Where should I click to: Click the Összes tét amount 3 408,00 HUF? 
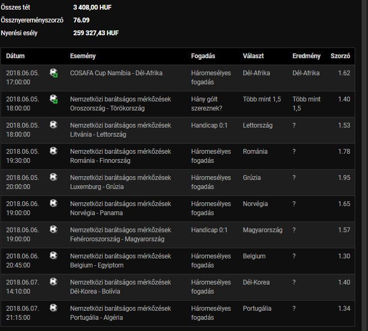click(92, 7)
